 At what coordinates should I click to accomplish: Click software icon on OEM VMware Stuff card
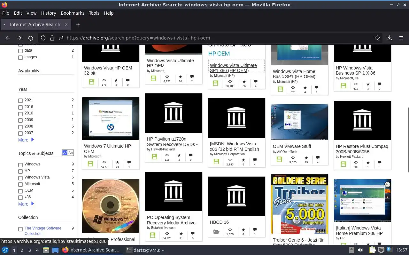pos(279,159)
